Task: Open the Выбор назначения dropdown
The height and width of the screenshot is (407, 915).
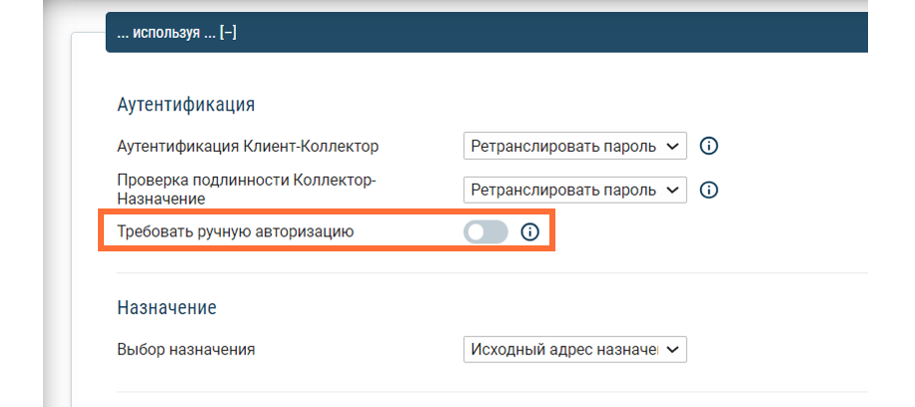Action: pyautogui.click(x=574, y=349)
